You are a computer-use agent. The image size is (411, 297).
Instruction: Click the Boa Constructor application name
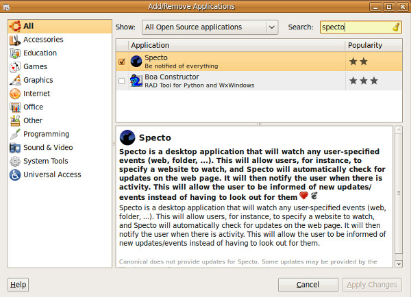[x=172, y=77]
